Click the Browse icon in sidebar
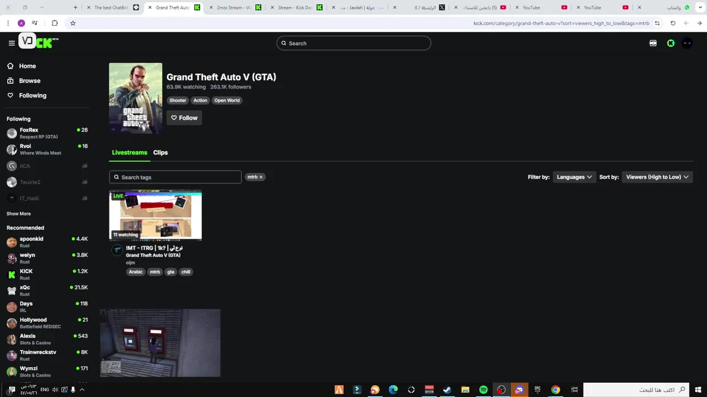This screenshot has height=397, width=707. click(x=10, y=81)
